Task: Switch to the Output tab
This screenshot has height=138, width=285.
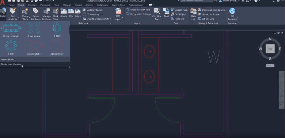Action: tap(78, 5)
